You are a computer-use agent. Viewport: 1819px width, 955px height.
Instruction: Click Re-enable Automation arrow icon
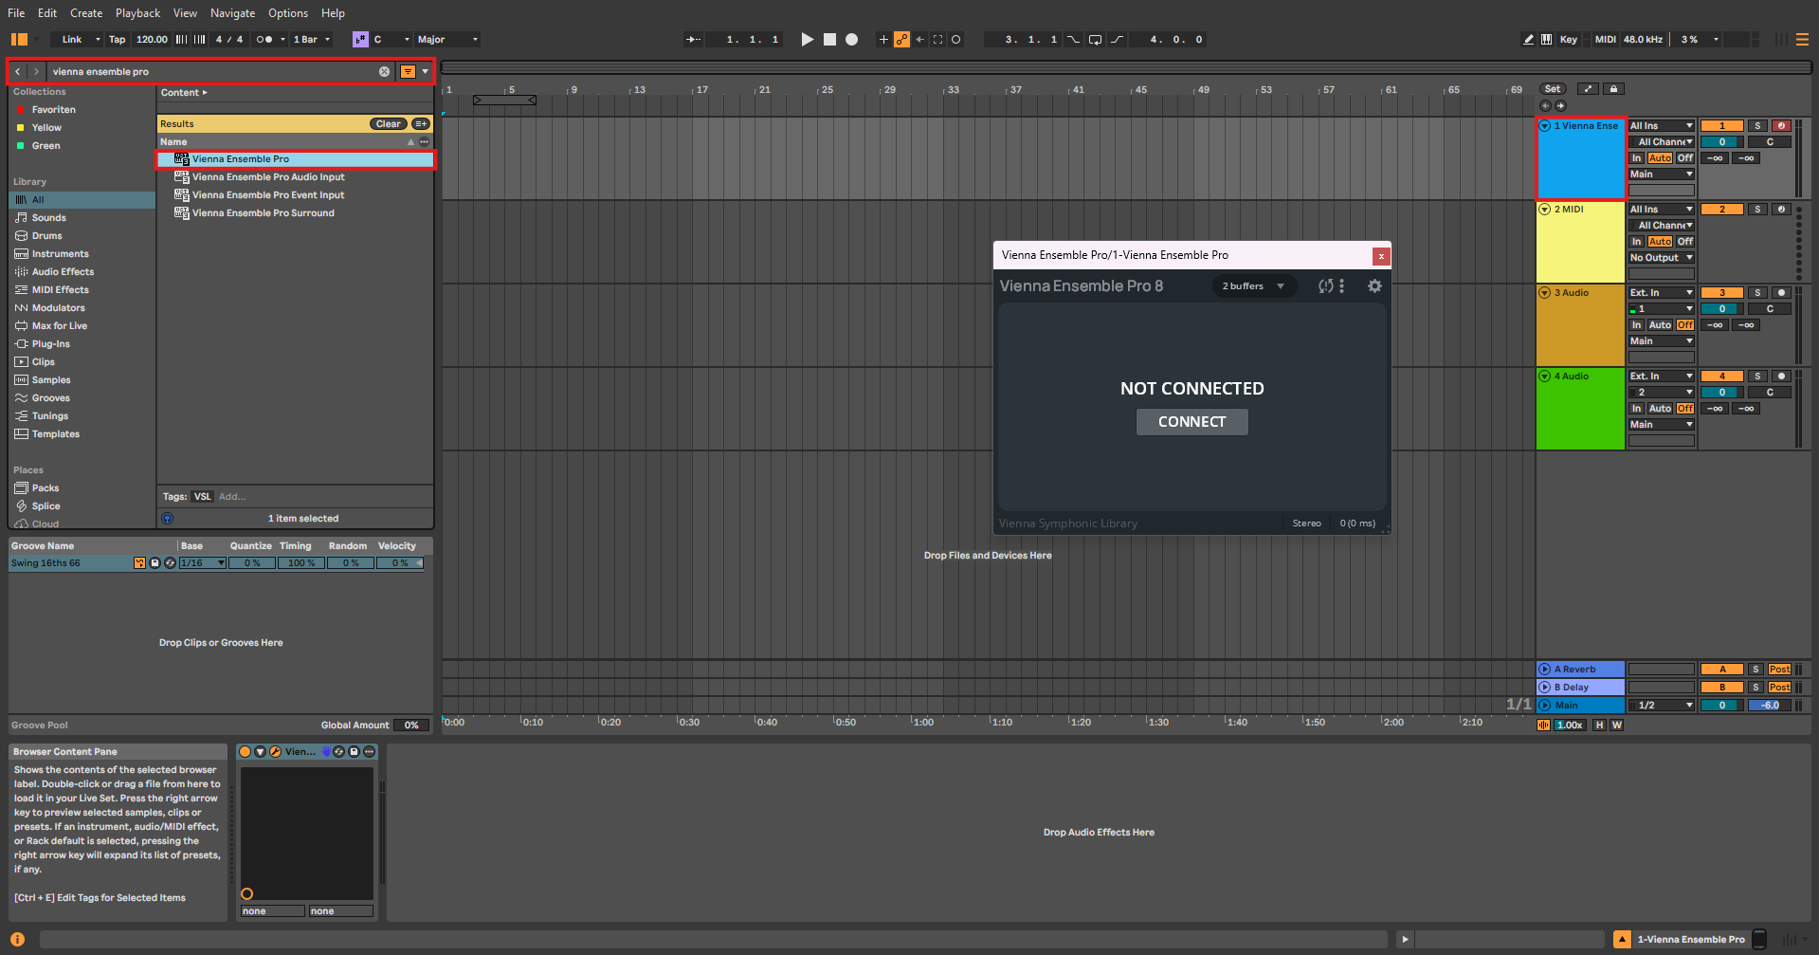919,40
